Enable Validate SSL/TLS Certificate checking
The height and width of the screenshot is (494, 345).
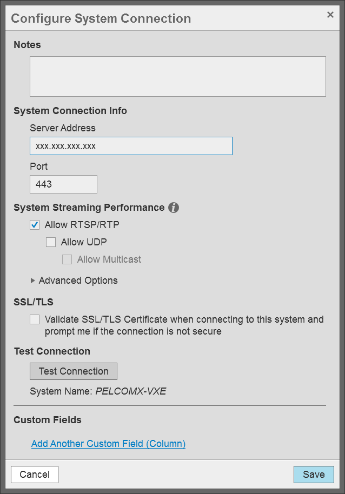coord(35,319)
